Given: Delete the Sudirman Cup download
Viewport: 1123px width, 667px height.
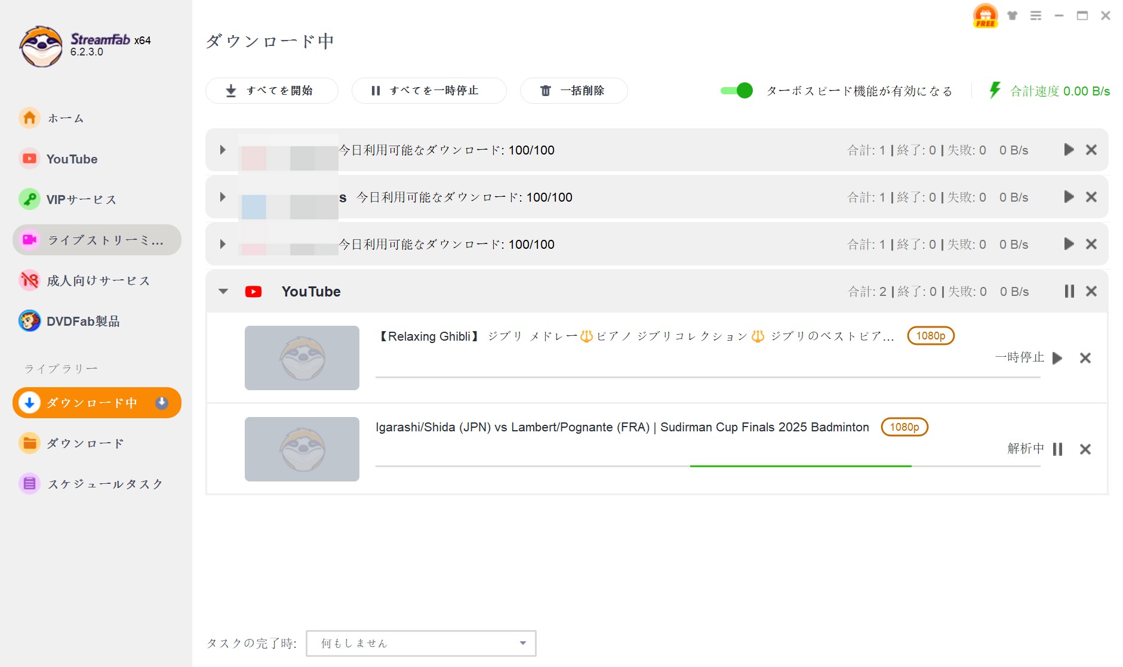Looking at the screenshot, I should [1085, 449].
